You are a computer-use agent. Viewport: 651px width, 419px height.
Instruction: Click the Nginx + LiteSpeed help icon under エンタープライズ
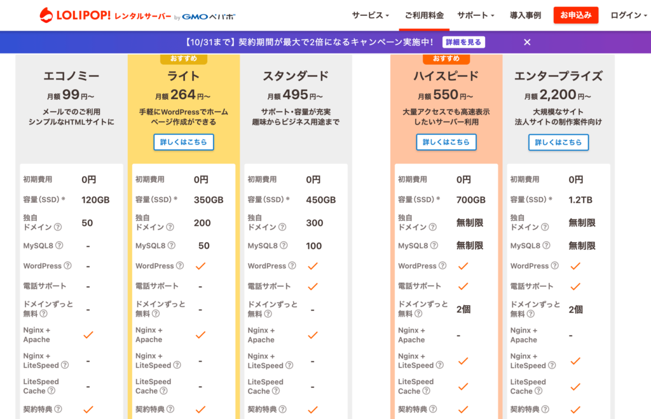(x=551, y=364)
